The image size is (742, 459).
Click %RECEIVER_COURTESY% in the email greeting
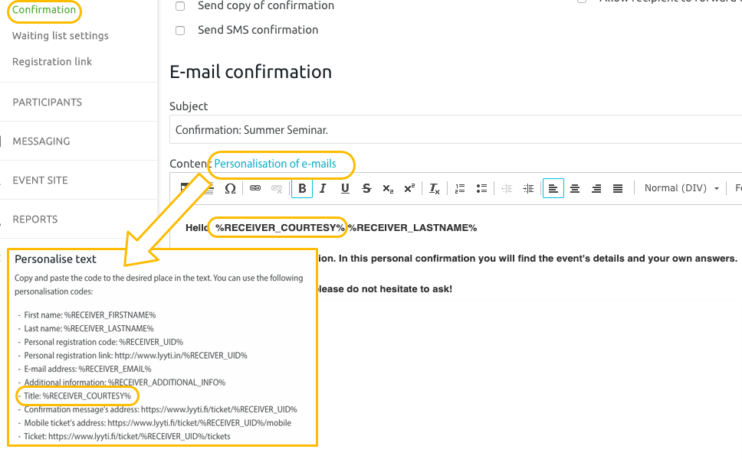(x=280, y=228)
